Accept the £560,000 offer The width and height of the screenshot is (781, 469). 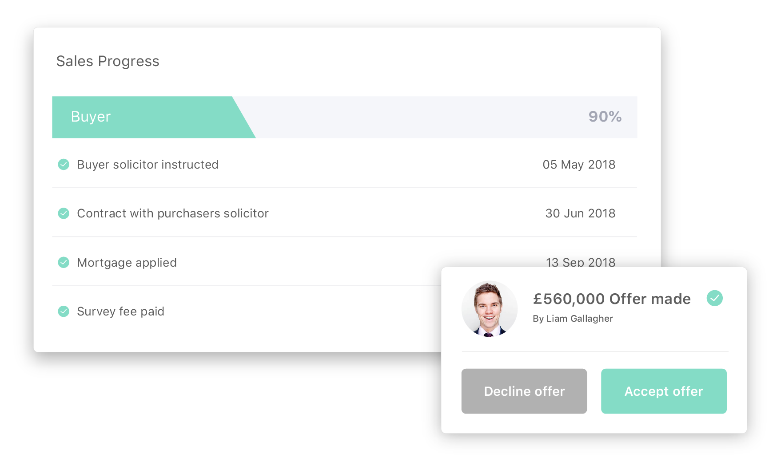(x=664, y=391)
